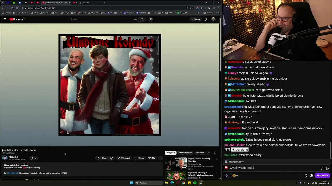Screen dimensions: 332x186
Task: Open the Perplexity bookmark
Action: 23,13
